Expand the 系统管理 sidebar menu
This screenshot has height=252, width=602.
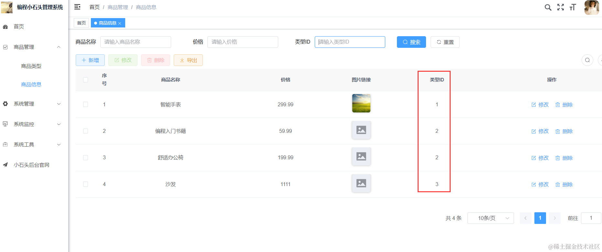[32, 104]
